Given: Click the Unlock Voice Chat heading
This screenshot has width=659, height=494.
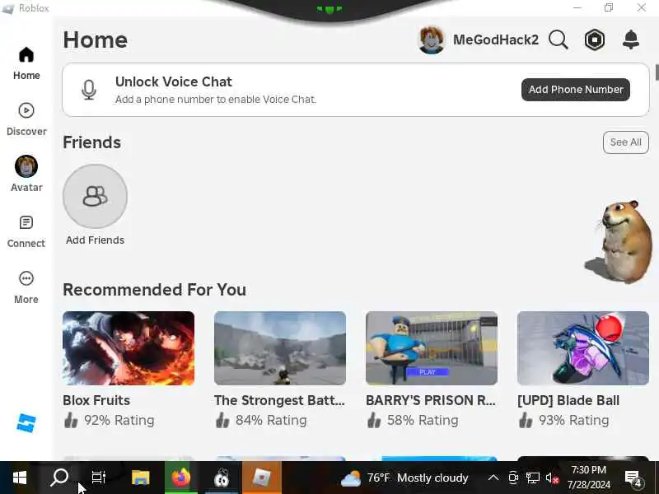Looking at the screenshot, I should click(173, 82).
